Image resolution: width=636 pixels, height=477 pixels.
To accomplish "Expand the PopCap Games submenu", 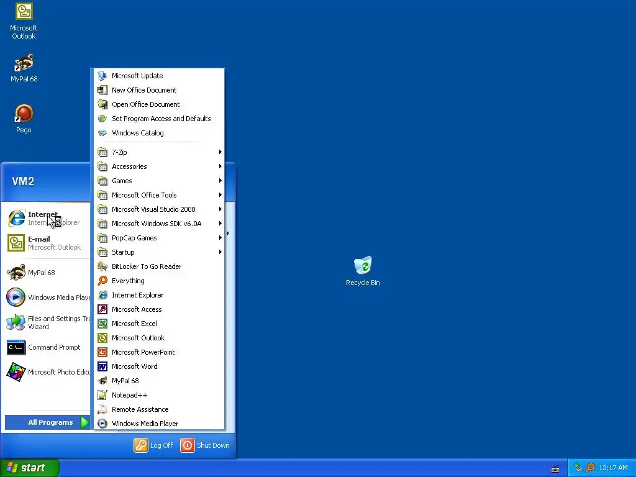I will pos(159,238).
